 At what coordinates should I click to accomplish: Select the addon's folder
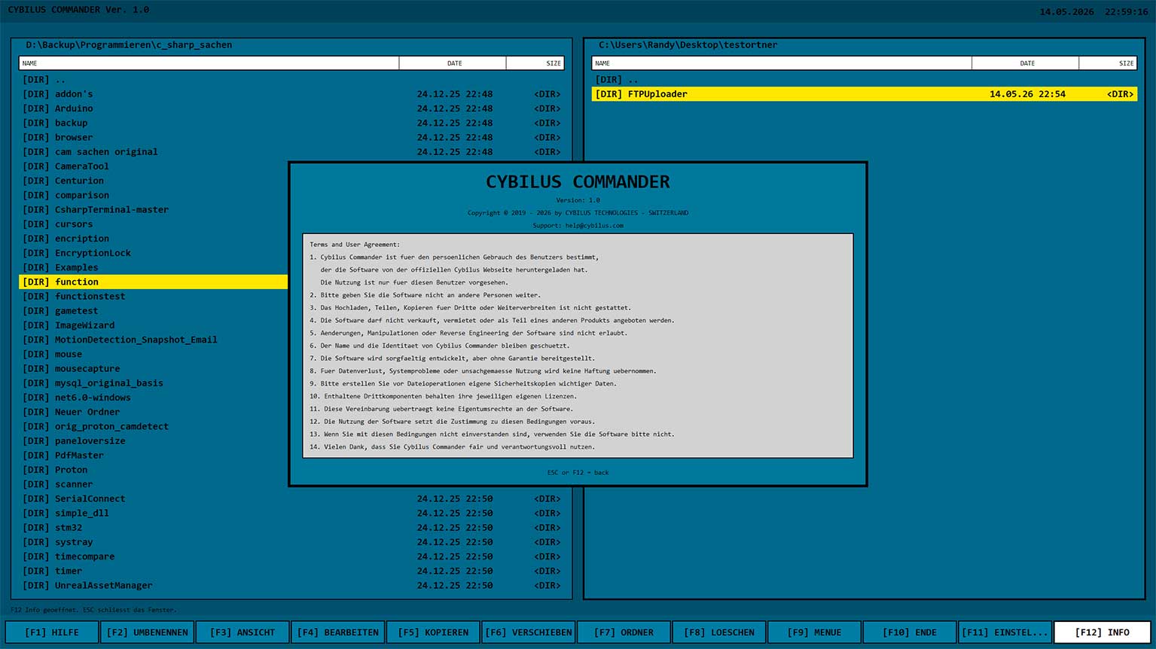point(291,94)
